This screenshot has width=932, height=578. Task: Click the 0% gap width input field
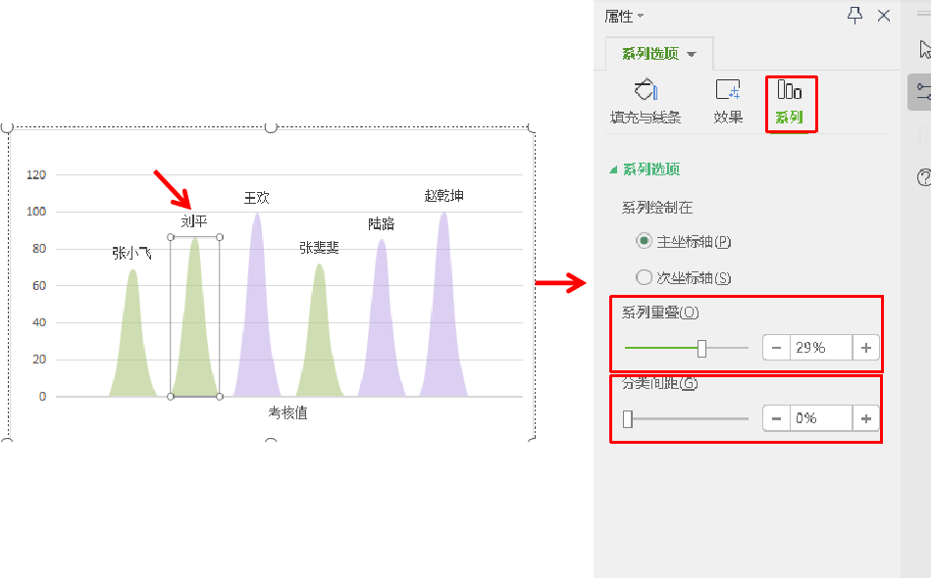pyautogui.click(x=821, y=418)
